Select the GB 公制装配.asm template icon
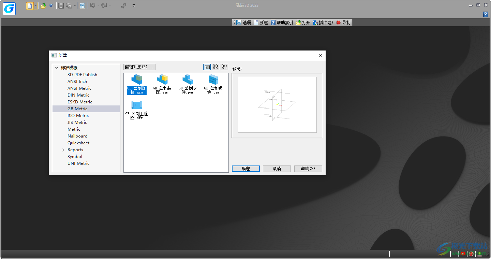 pos(162,84)
